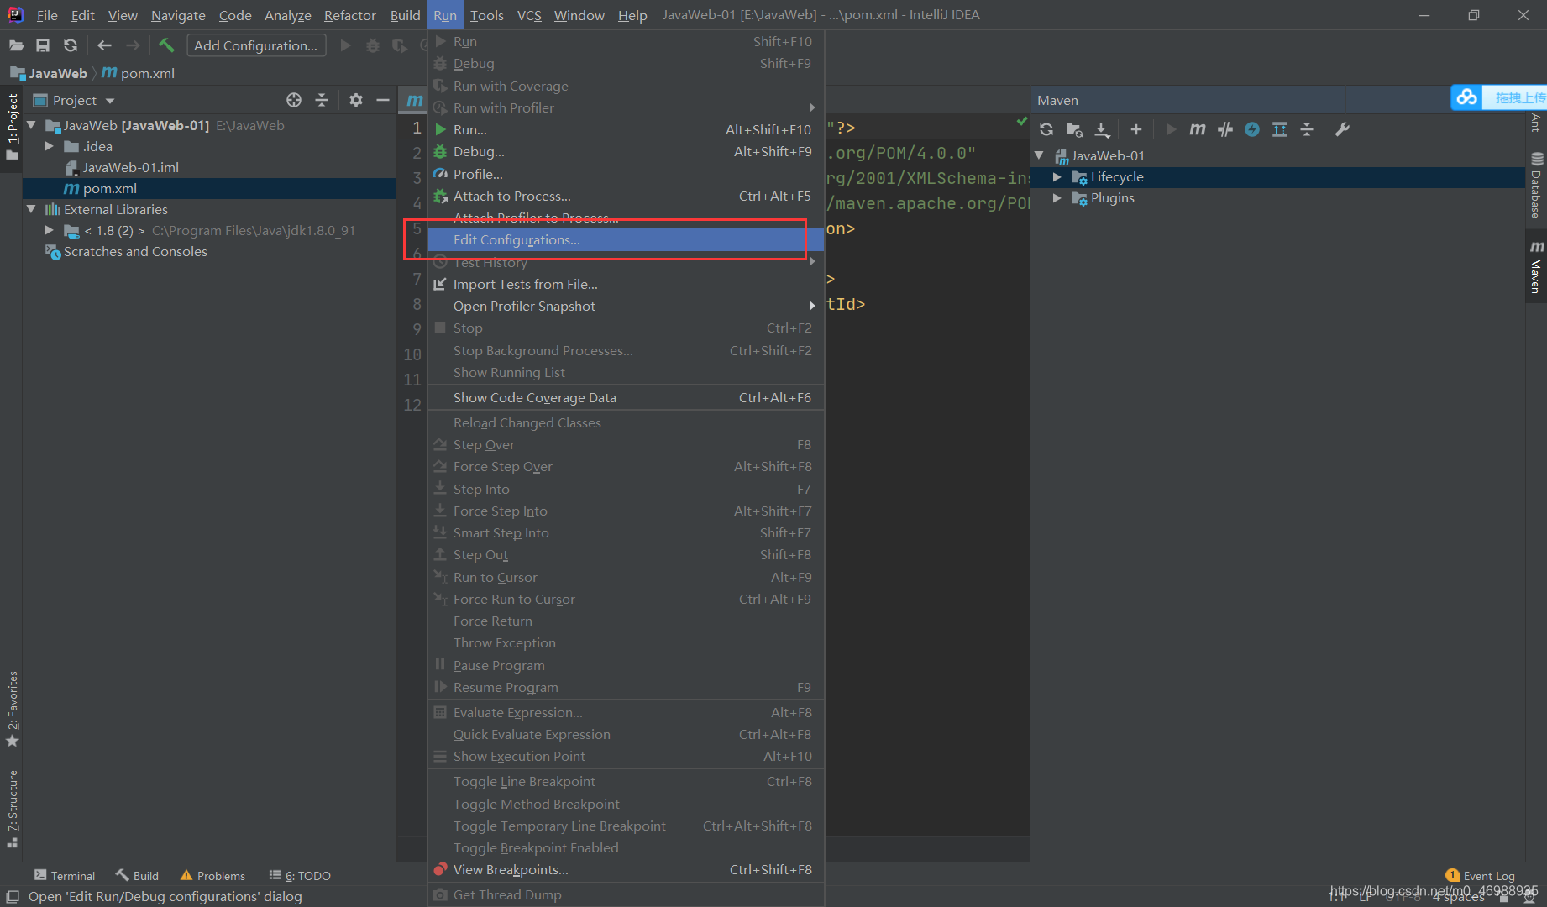Expand Lifecycle in Maven panel

pyautogui.click(x=1057, y=176)
